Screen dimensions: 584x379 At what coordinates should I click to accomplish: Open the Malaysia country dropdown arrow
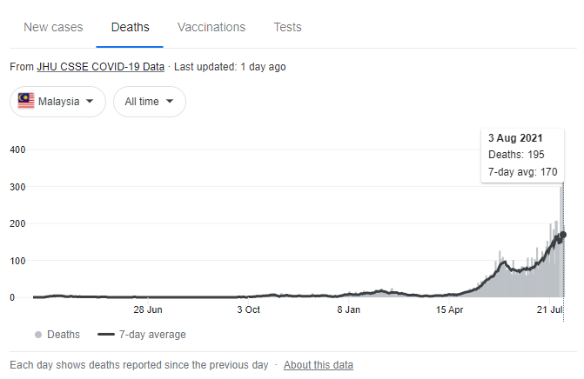click(x=90, y=101)
